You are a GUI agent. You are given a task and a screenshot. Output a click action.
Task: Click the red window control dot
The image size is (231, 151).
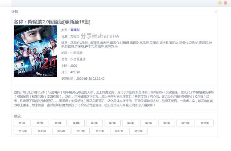point(225,3)
